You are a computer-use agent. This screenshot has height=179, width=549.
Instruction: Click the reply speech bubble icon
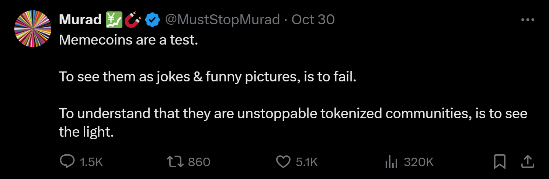click(x=67, y=161)
